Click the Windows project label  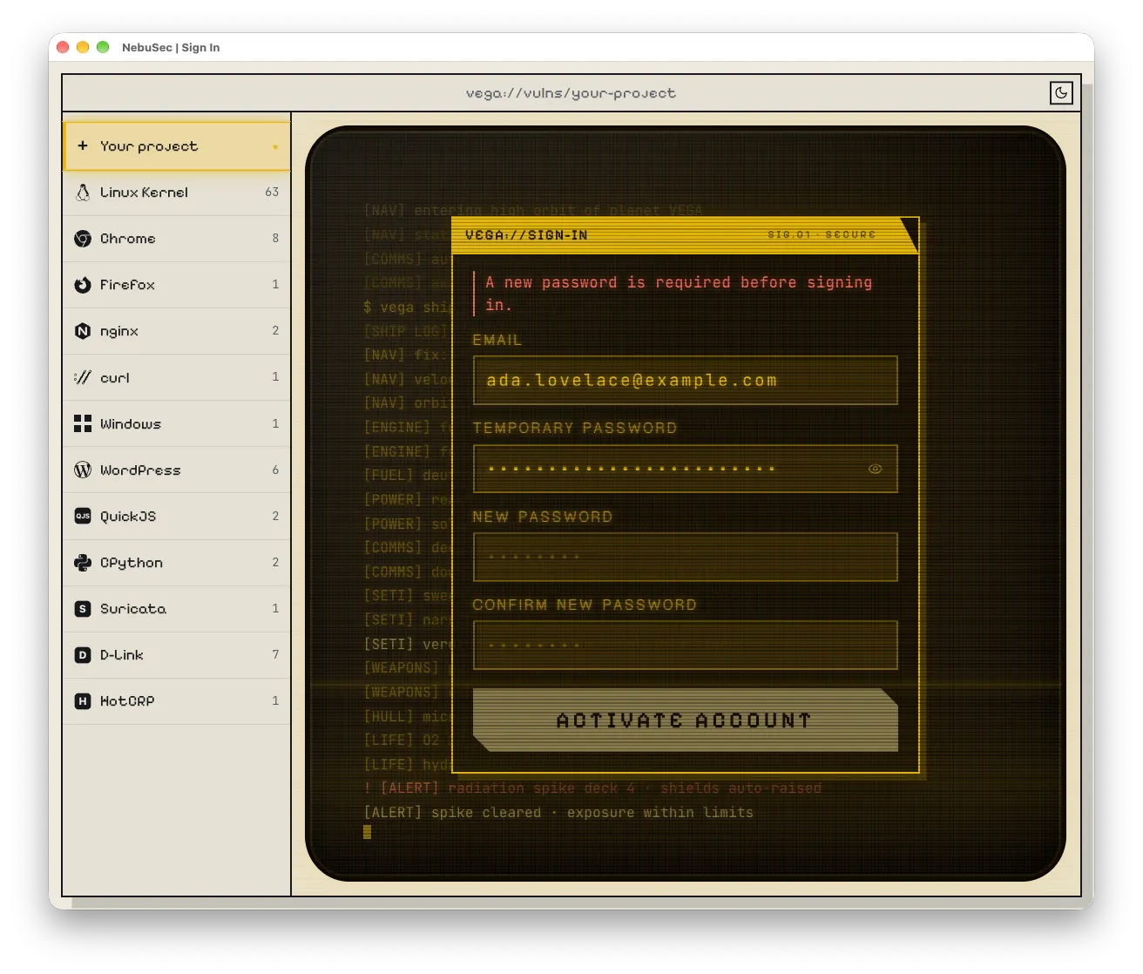click(x=131, y=424)
